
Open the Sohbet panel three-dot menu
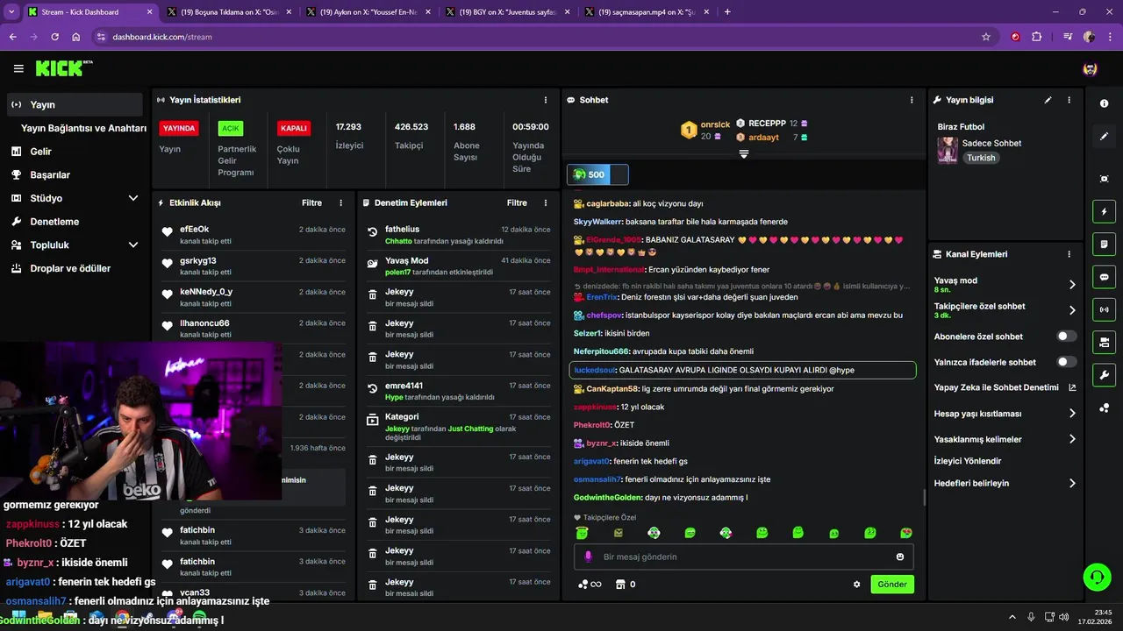pyautogui.click(x=912, y=100)
